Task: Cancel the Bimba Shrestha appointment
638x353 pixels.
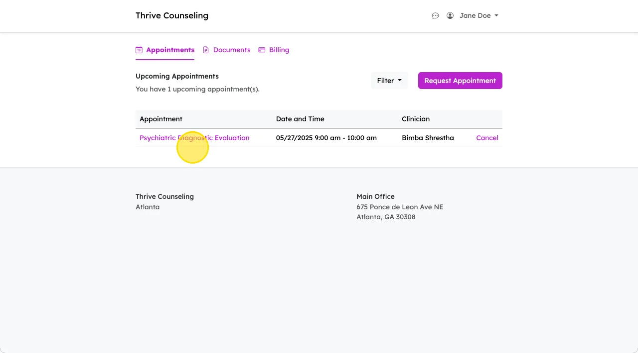Action: 487,138
